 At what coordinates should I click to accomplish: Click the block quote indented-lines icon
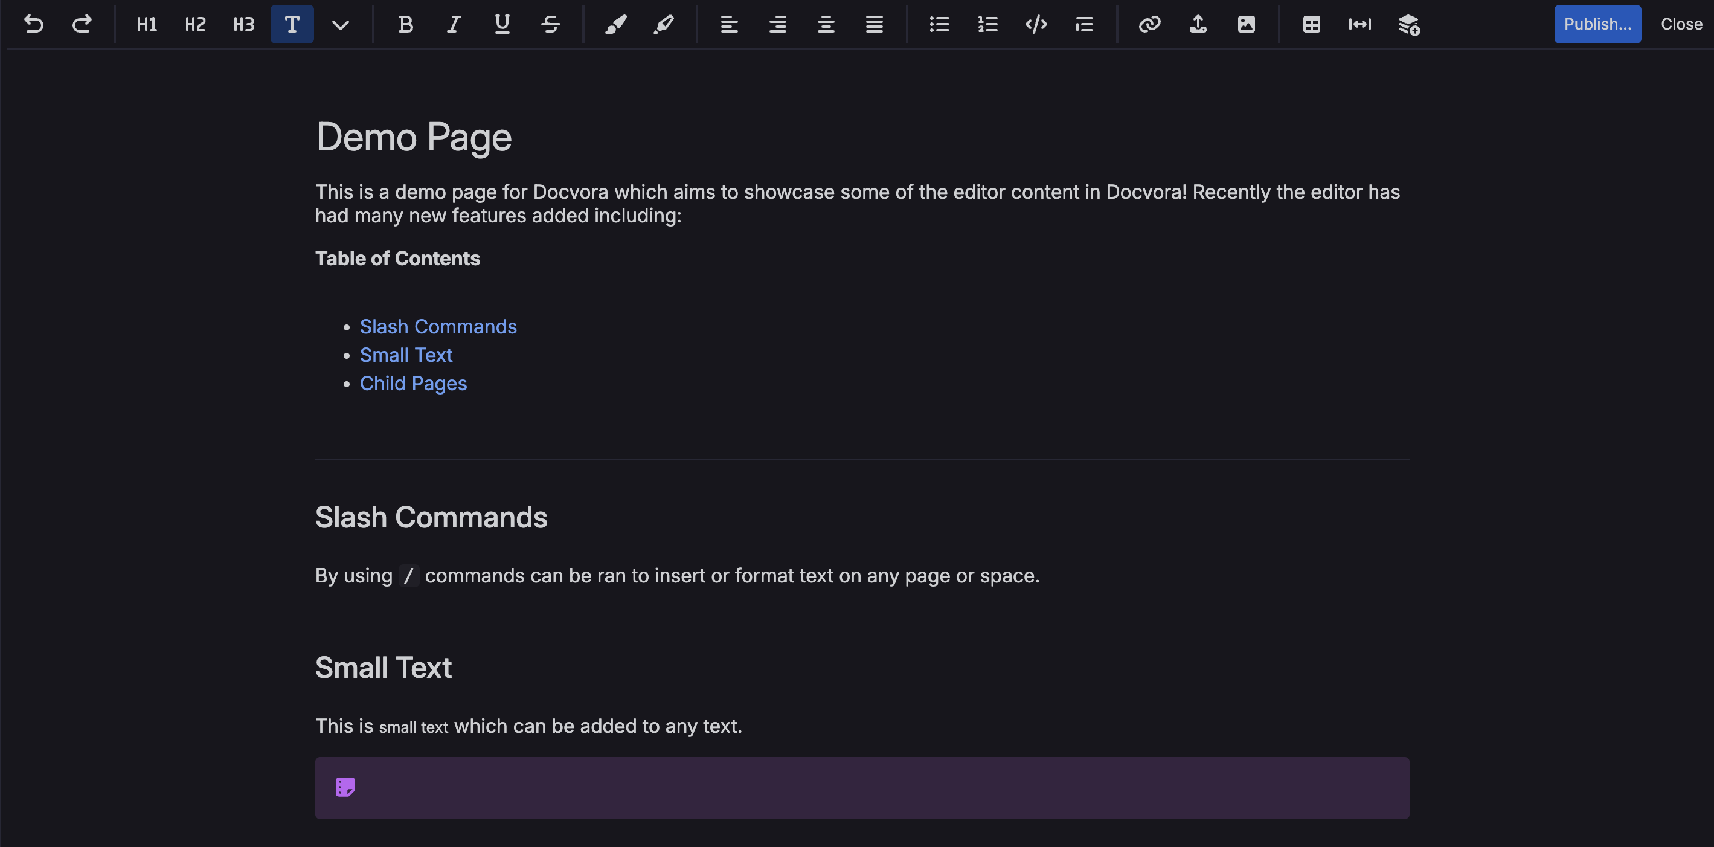[x=1085, y=25]
